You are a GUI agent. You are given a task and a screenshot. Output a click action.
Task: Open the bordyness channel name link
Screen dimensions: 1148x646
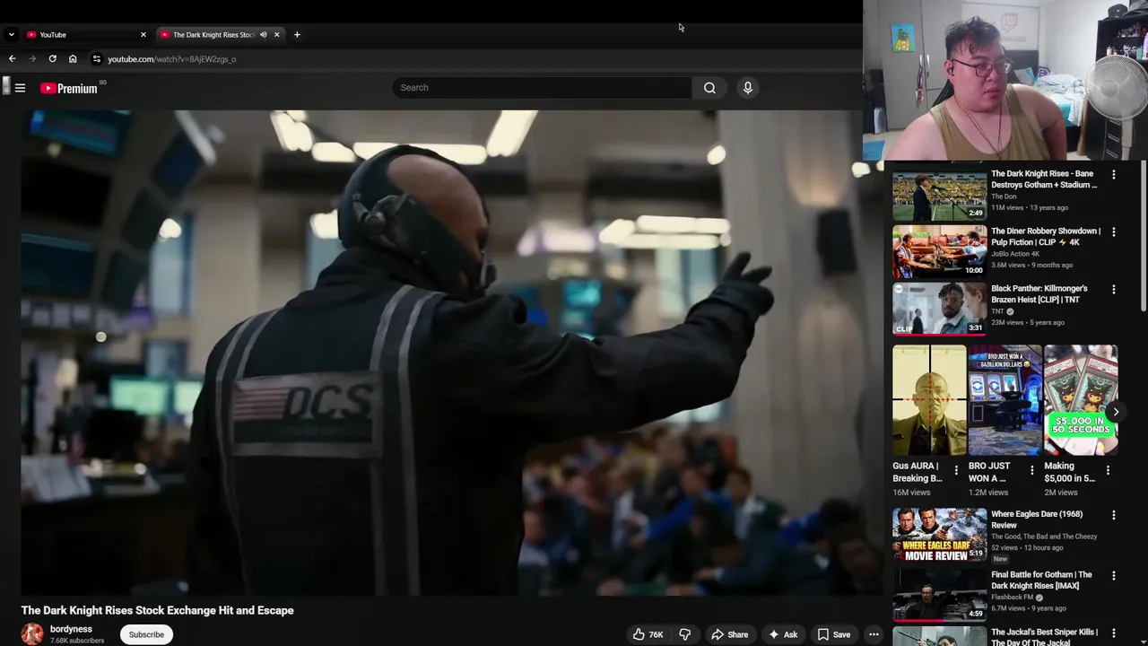[x=71, y=629]
